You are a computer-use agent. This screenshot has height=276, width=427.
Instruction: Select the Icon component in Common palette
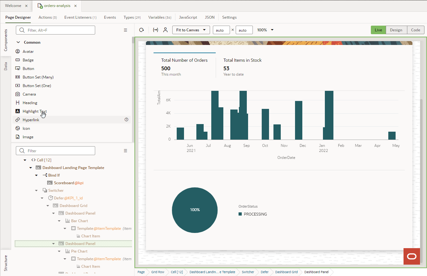click(27, 128)
